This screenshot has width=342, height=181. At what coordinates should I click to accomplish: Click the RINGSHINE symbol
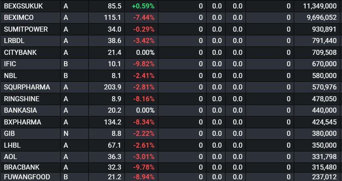point(22,99)
